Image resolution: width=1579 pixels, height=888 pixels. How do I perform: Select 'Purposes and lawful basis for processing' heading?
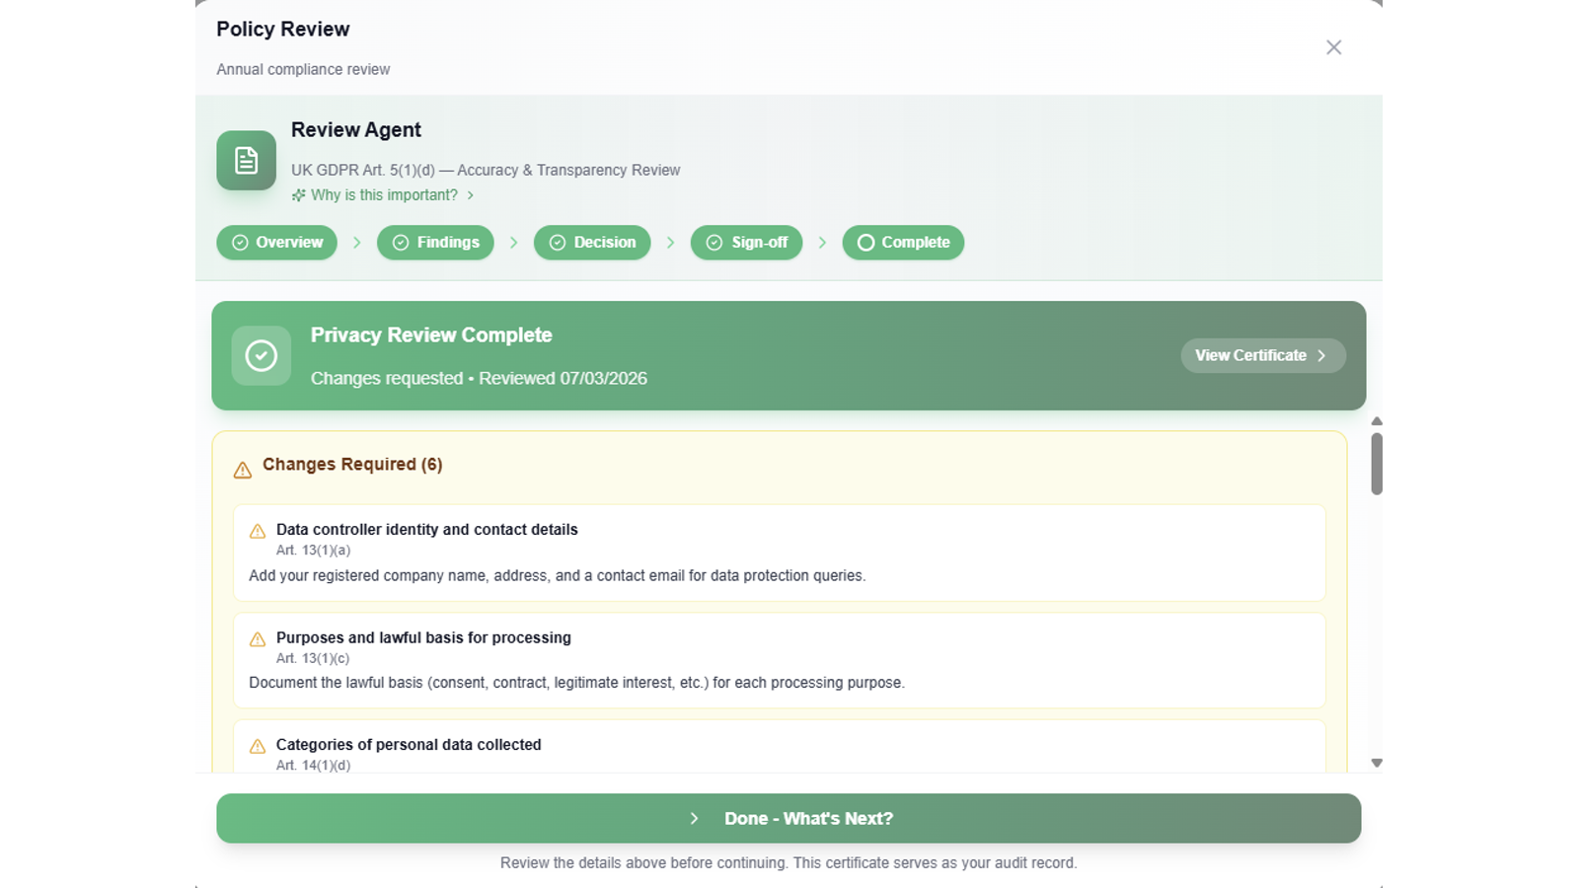pos(423,638)
